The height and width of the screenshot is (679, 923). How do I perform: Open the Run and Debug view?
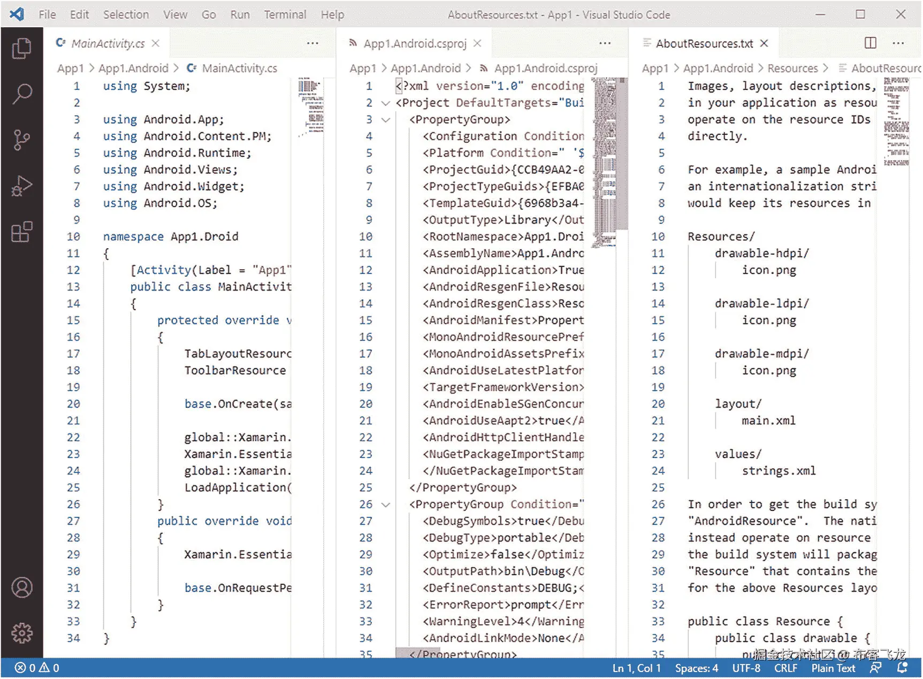21,186
